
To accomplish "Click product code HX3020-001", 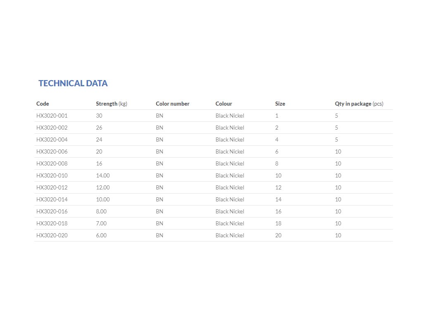I will pos(52,116).
